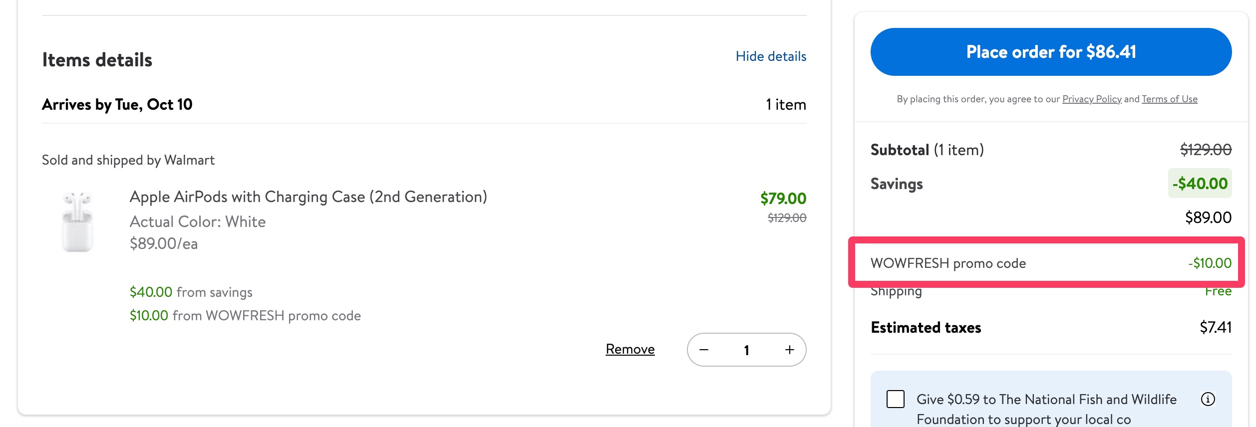Click the Shipping Free line
The image size is (1256, 427).
pyautogui.click(x=896, y=291)
